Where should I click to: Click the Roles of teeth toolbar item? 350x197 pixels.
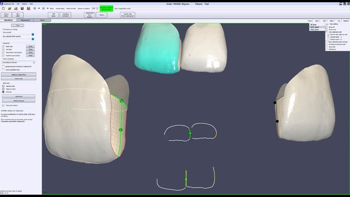tap(71, 9)
